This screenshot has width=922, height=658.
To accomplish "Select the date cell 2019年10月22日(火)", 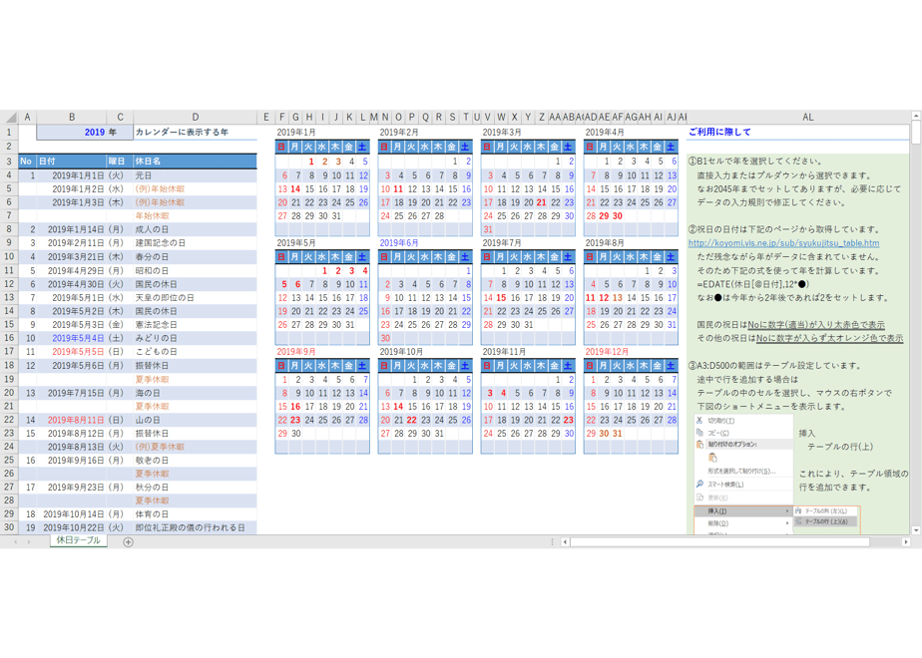I will coord(72,527).
